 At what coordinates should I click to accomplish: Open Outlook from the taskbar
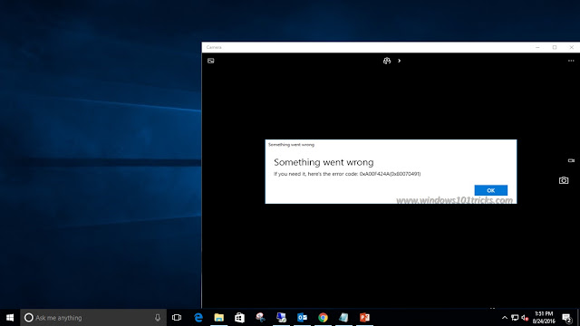tap(302, 318)
